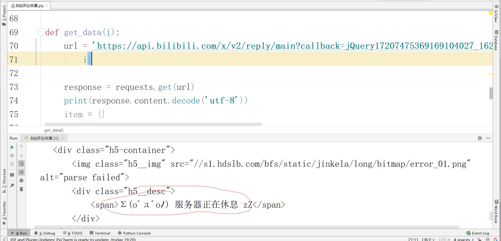The width and height of the screenshot is (501, 241).
Task: Go to line via 71:11 indicator
Action: [413, 239]
